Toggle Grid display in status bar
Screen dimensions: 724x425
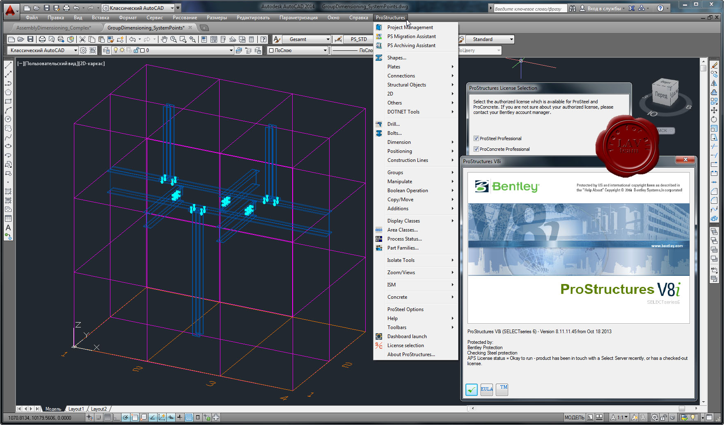click(x=107, y=417)
